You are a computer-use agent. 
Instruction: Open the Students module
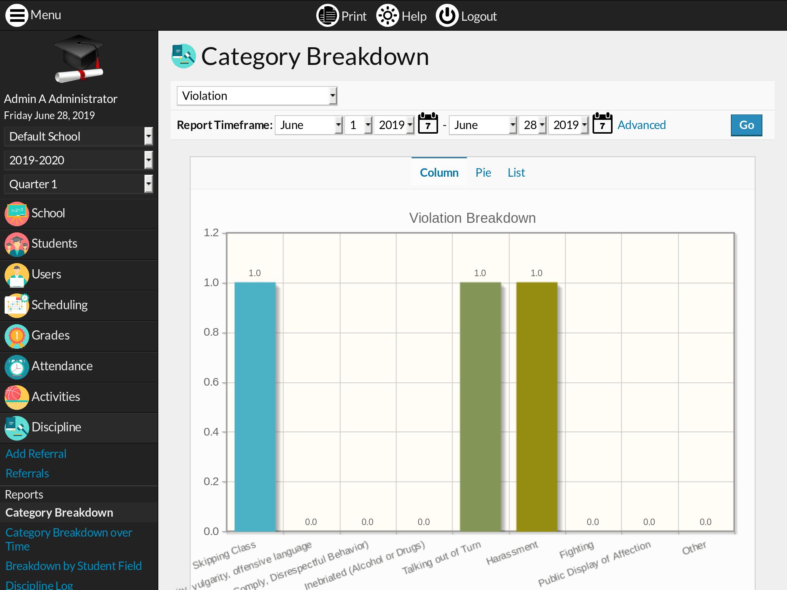click(54, 244)
